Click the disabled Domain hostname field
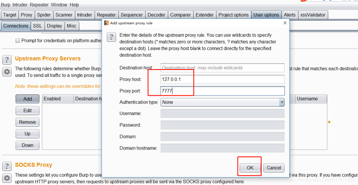The width and height of the screenshot is (358, 185). [x=223, y=148]
